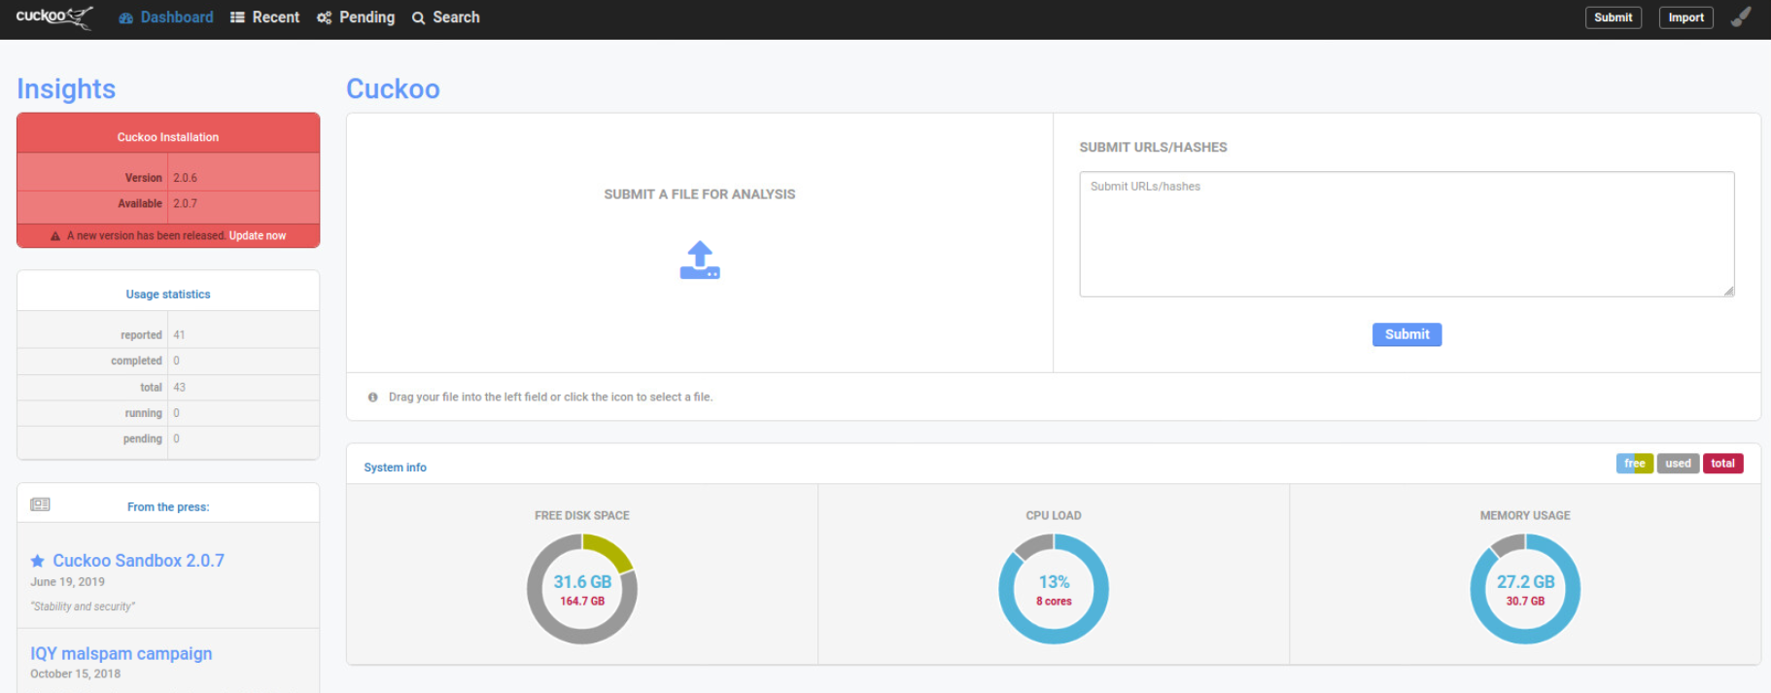
Task: Click the Available version value 2.0.7
Action: (x=185, y=204)
